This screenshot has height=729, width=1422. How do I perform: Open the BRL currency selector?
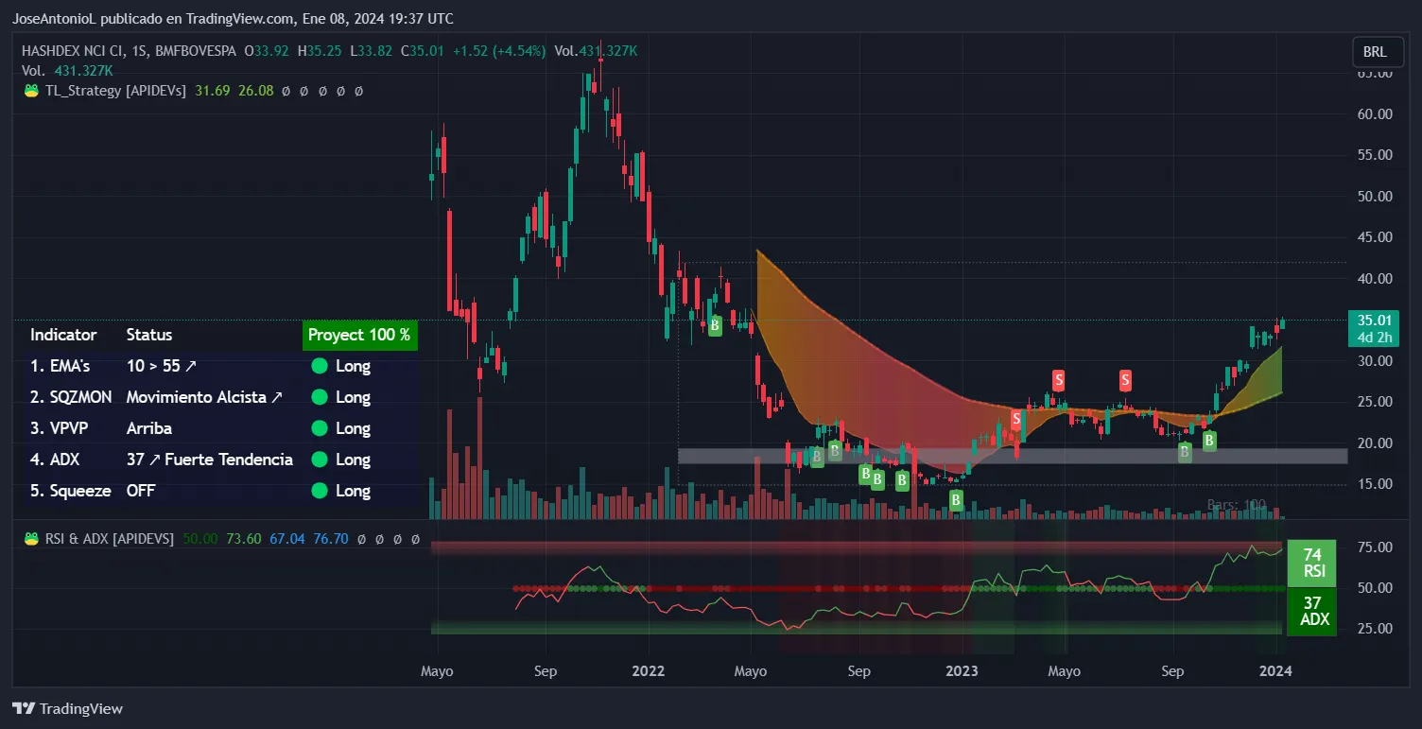[1377, 52]
